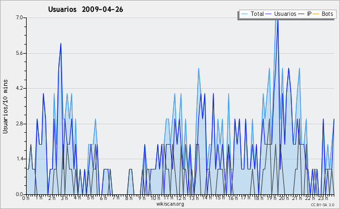
Task: Open the wikiscan.org source label
Action: coord(170,204)
